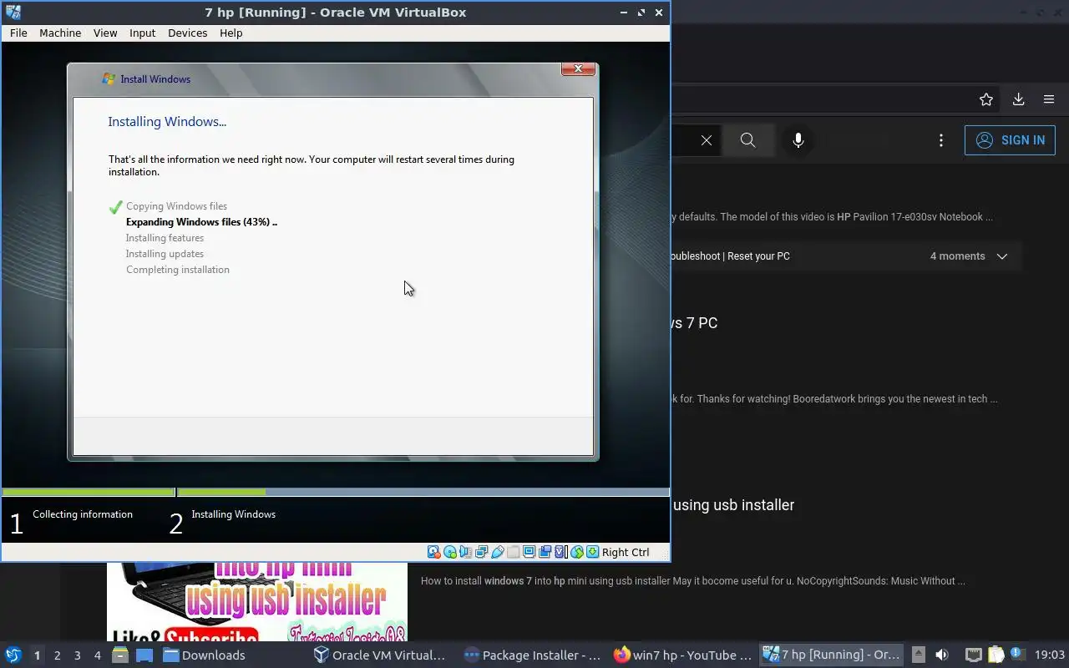Screen dimensions: 1069x668
Task: Click the 'Expanding Windows files (43%)' step
Action: point(201,222)
